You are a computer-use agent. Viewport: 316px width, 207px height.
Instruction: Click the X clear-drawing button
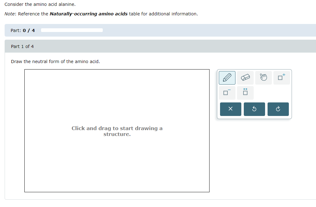[x=231, y=109]
